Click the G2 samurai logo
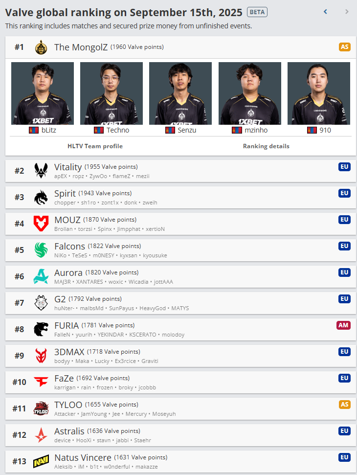Image resolution: width=357 pixels, height=475 pixels. pyautogui.click(x=41, y=303)
